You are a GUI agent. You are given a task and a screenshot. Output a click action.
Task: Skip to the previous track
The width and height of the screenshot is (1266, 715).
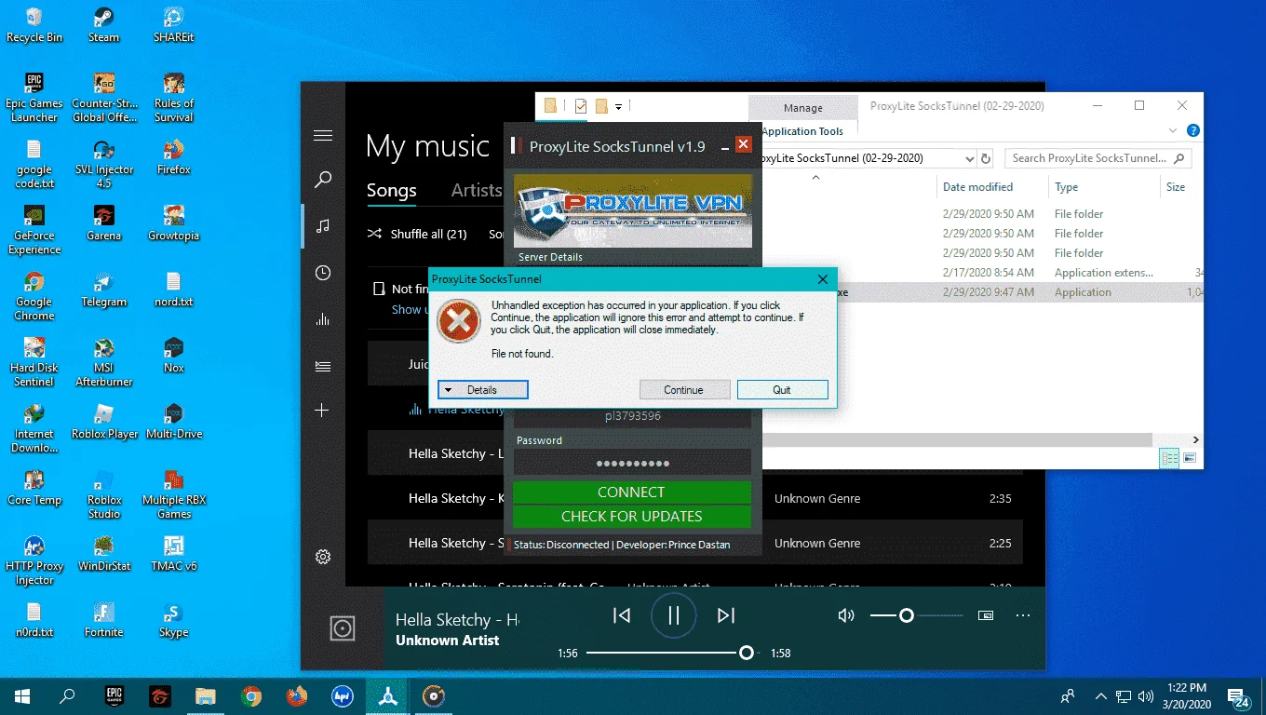pos(622,615)
